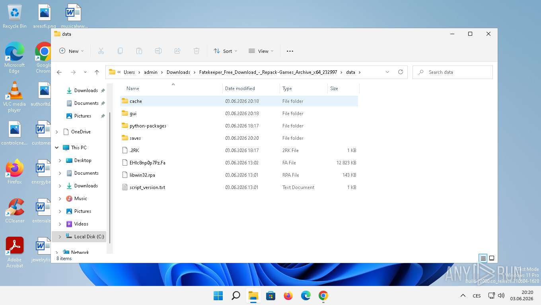Screen dimensions: 541x305
Task: Open the Sort options dropdown
Action: [x=225, y=51]
